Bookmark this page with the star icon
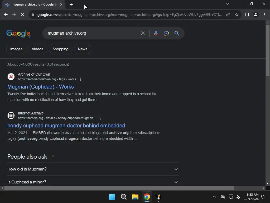270x203 pixels. click(237, 15)
